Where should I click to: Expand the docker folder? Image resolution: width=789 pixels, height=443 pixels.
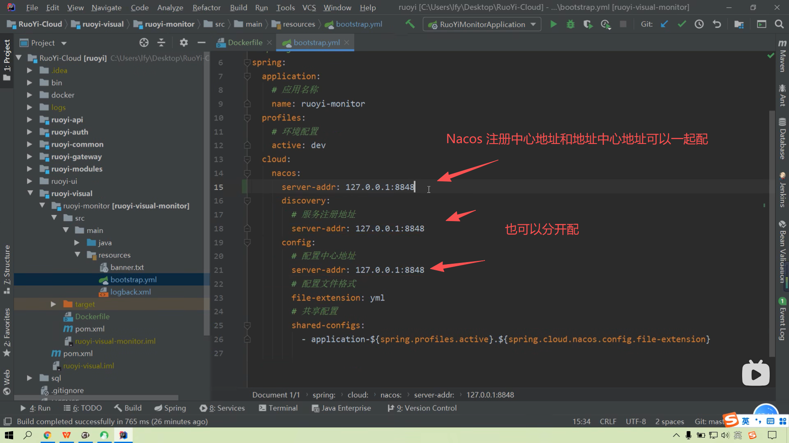29,95
